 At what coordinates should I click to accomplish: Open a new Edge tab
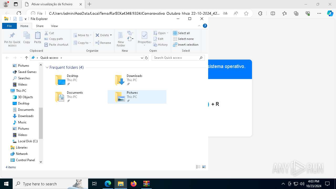point(90,4)
